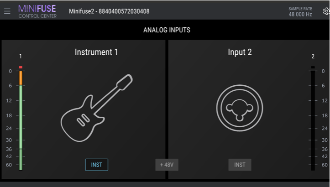
Task: Enable INST mode on Input 2
Action: [240, 165]
